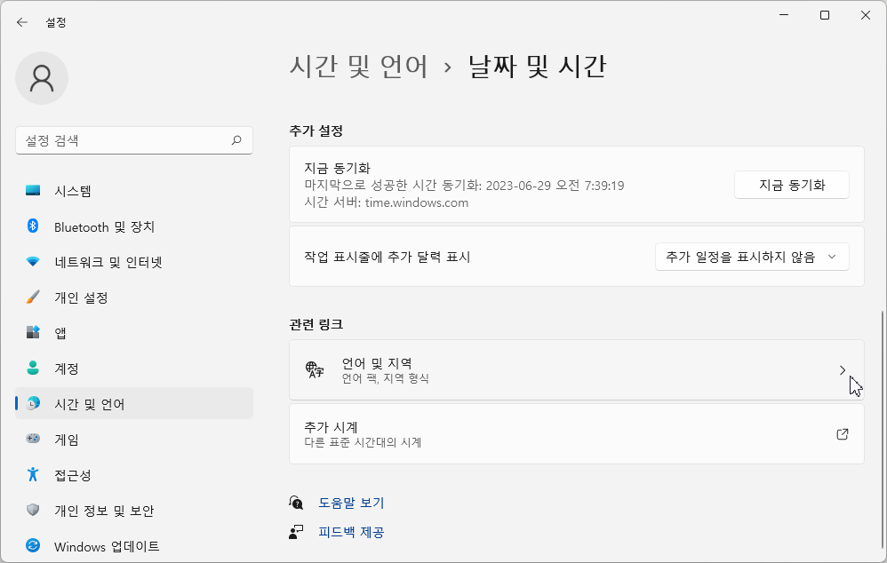The height and width of the screenshot is (563, 887).
Task: Maximize the Settings window
Action: pyautogui.click(x=825, y=15)
